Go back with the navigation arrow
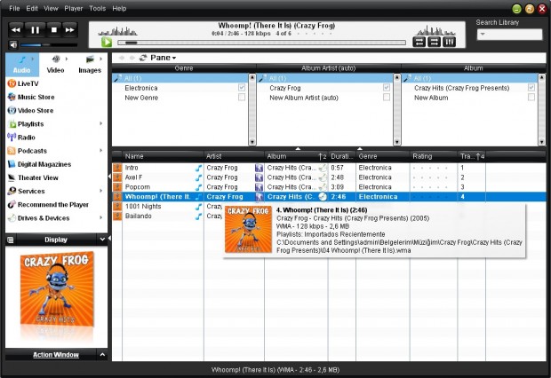The image size is (551, 378). (122, 58)
